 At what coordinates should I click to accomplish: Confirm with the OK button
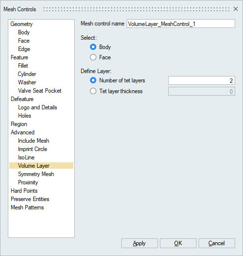178,243
